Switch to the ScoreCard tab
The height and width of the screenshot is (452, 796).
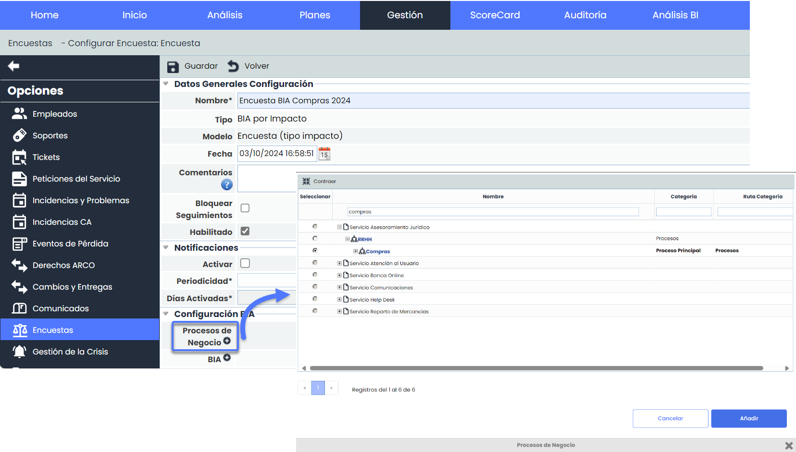495,15
